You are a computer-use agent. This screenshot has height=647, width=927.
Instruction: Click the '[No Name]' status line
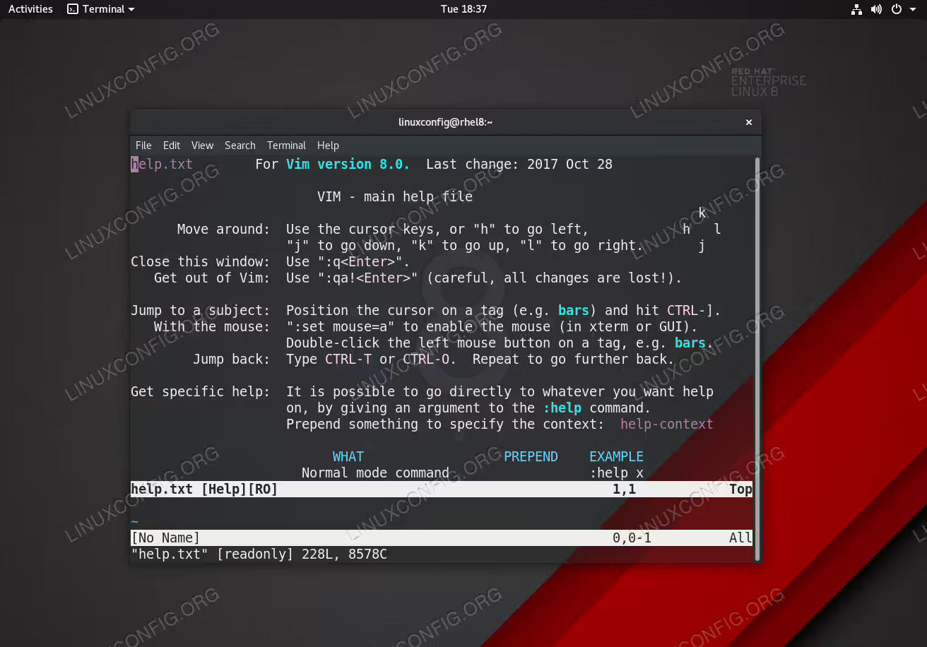click(x=165, y=538)
